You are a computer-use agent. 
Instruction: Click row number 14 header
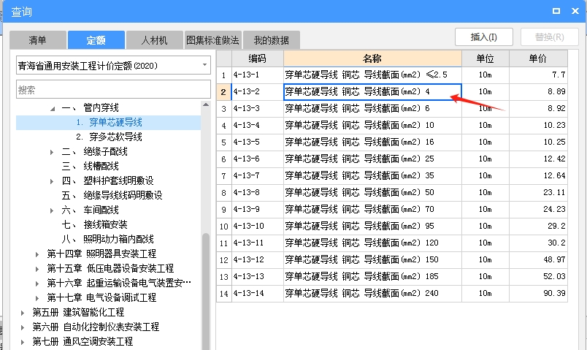coord(224,294)
